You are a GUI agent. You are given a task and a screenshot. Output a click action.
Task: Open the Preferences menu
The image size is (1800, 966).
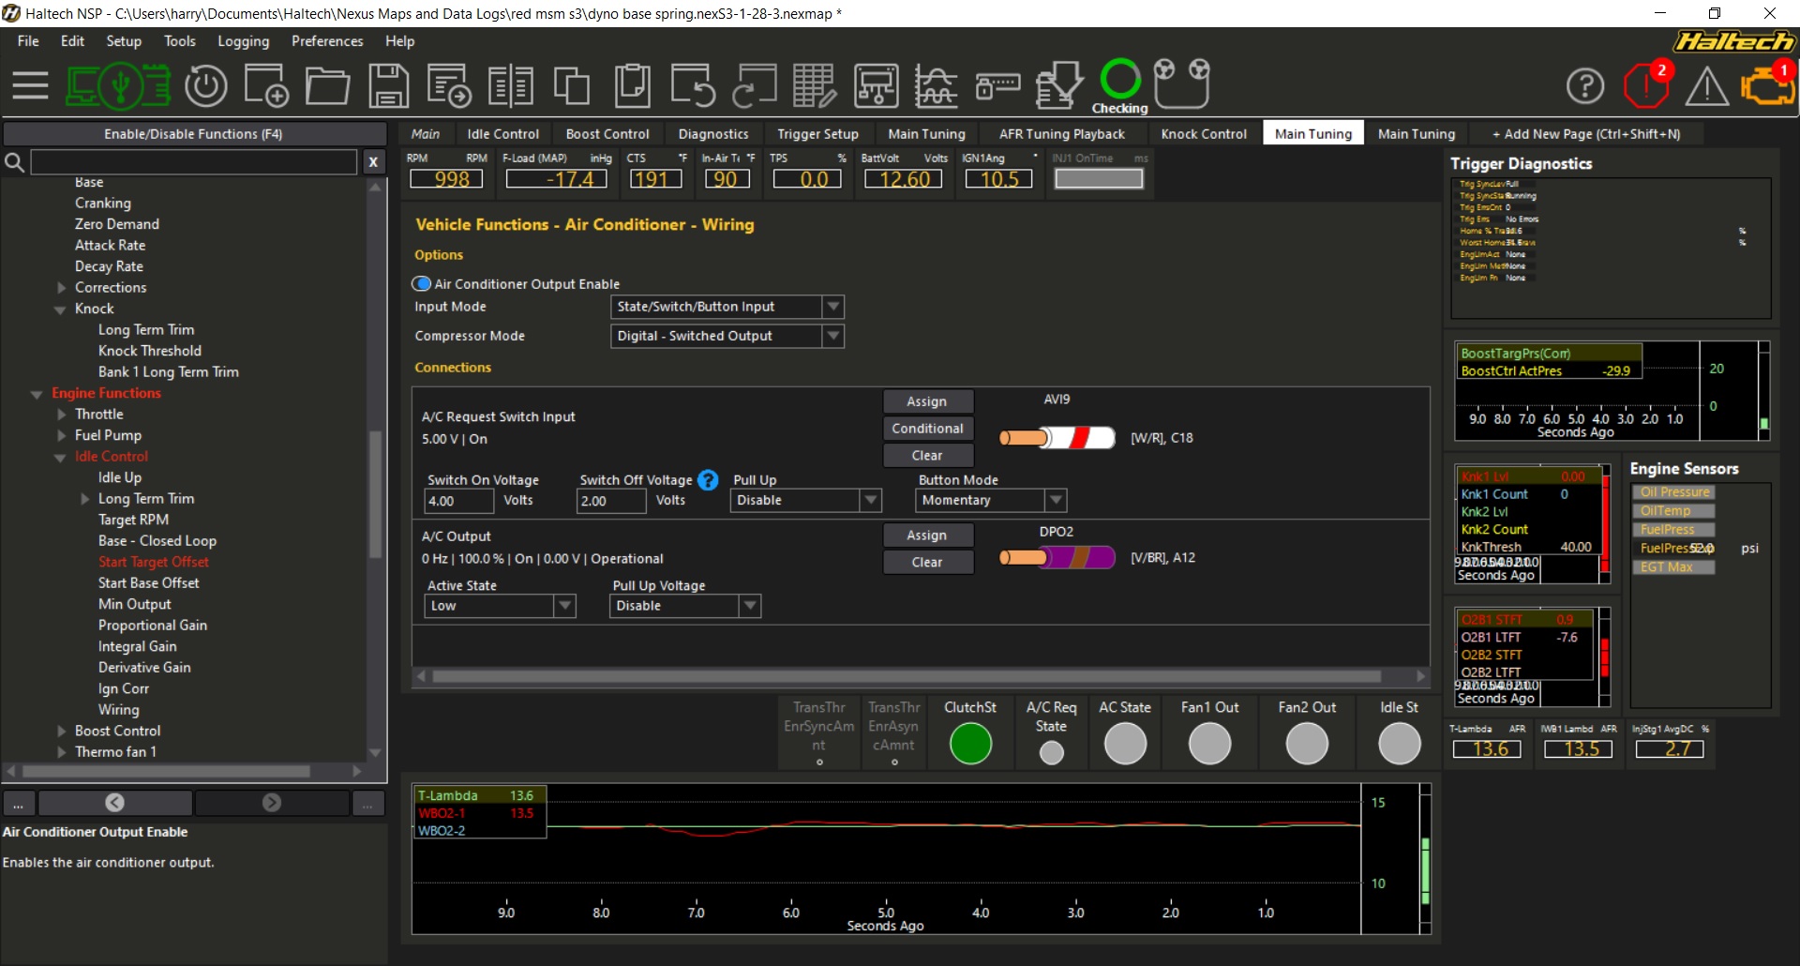[327, 41]
